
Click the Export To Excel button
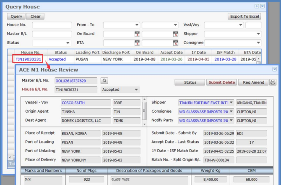point(244,16)
